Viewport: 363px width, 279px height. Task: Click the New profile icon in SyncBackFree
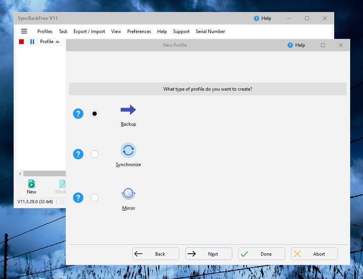pyautogui.click(x=32, y=184)
